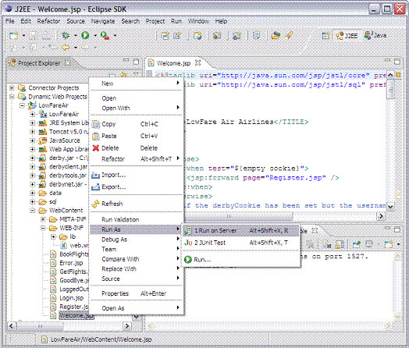This screenshot has width=409, height=348.
Task: Collapse the WebContent folder node
Action: 32,211
